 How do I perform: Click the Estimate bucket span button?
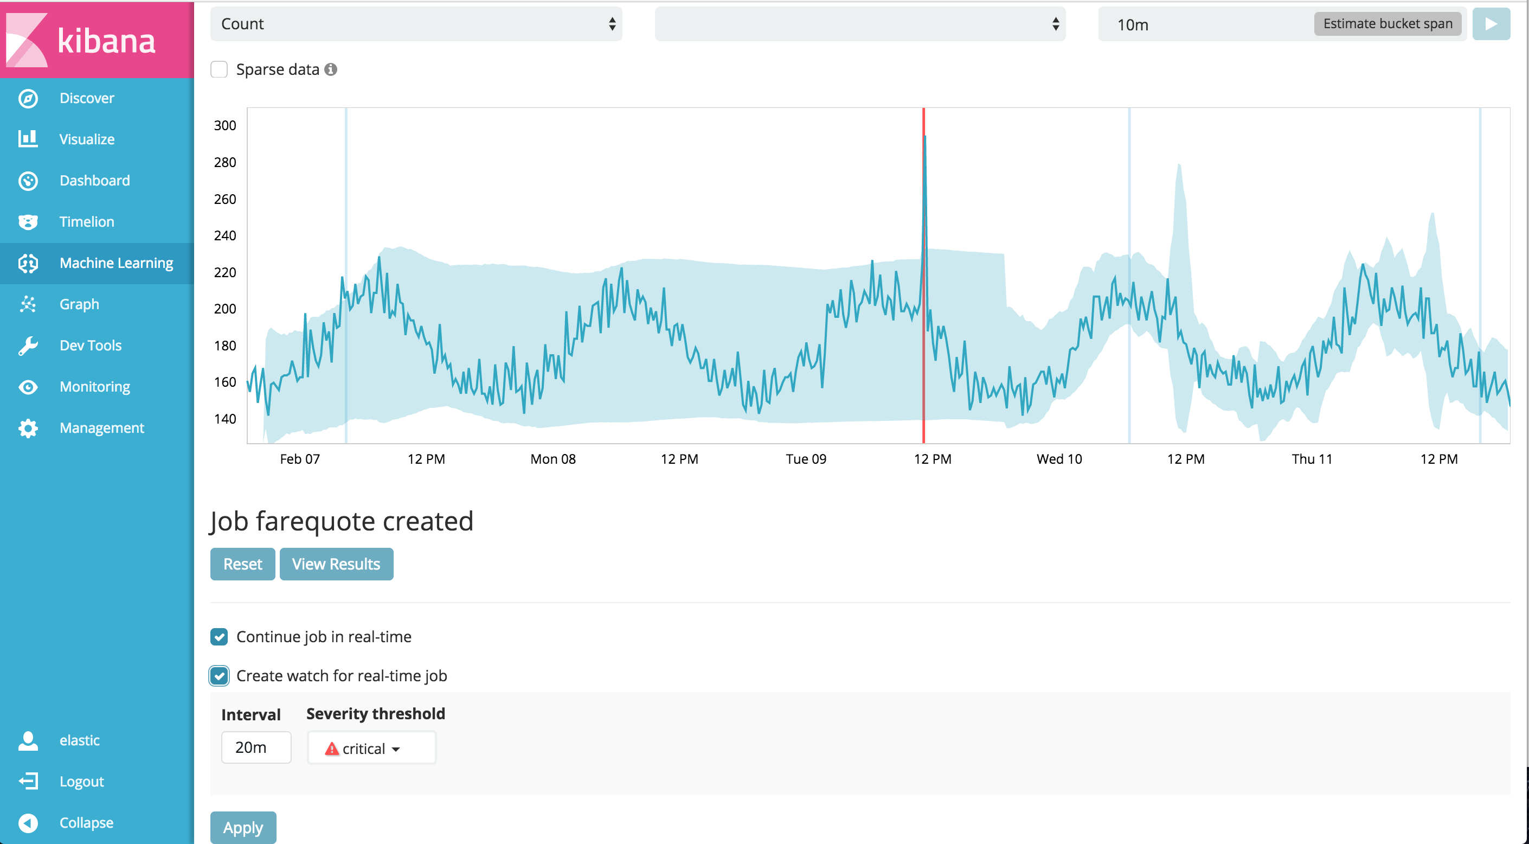pyautogui.click(x=1387, y=24)
